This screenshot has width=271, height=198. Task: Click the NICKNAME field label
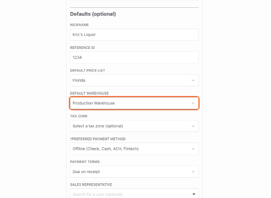click(80, 25)
